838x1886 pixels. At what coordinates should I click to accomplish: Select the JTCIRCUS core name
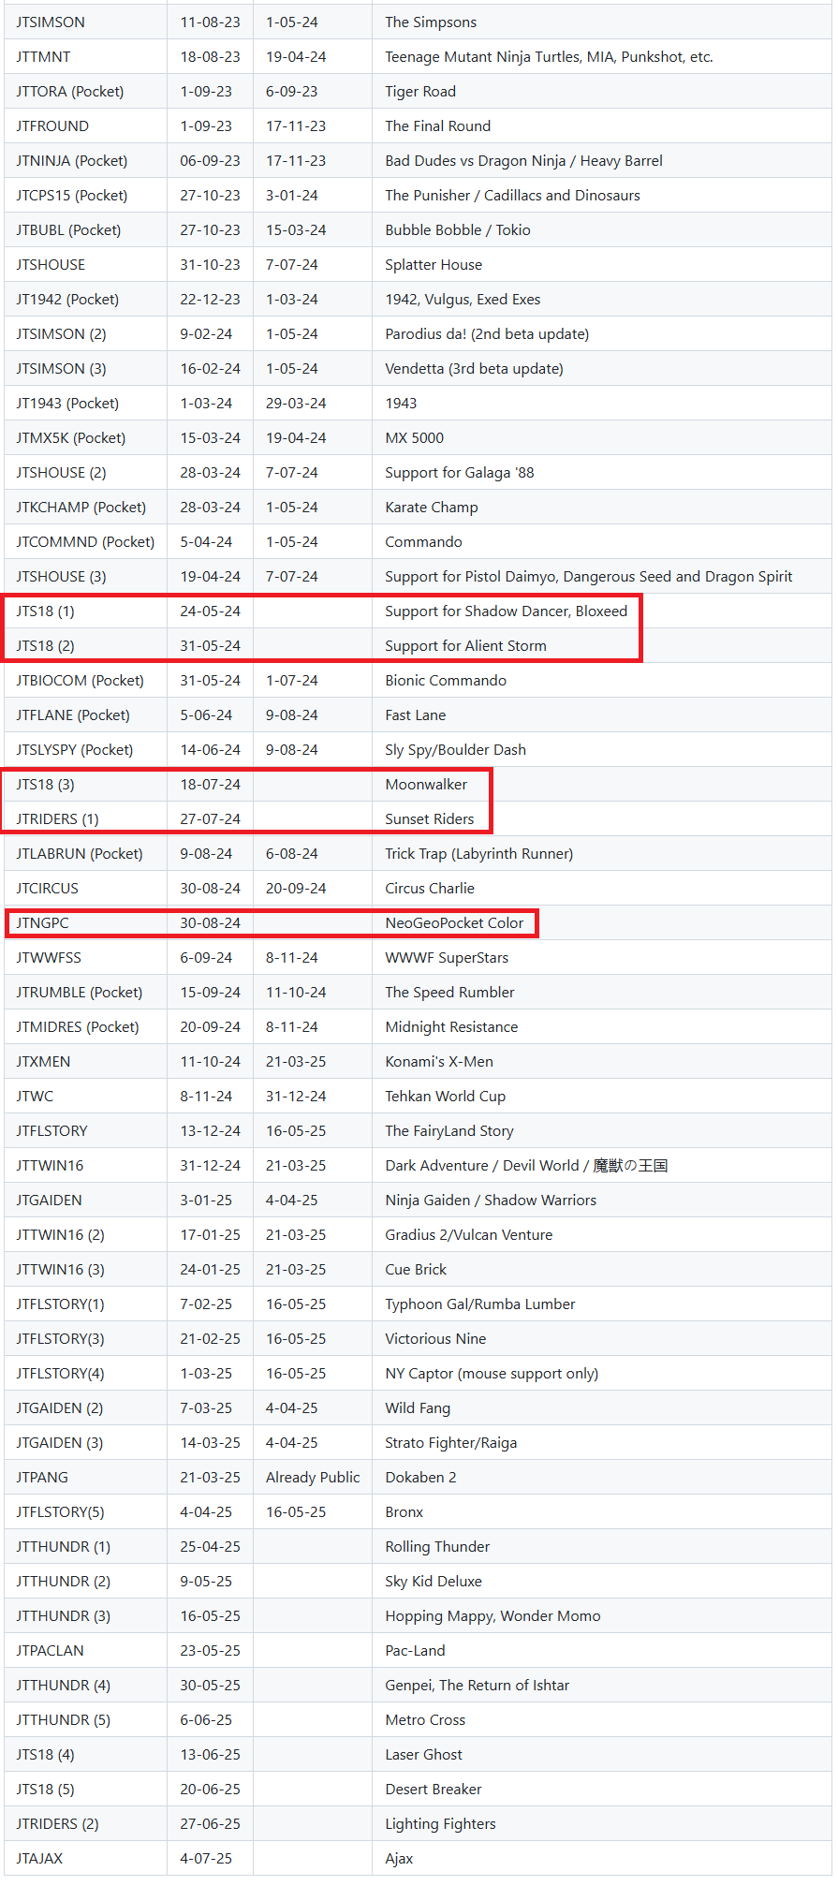pos(47,889)
